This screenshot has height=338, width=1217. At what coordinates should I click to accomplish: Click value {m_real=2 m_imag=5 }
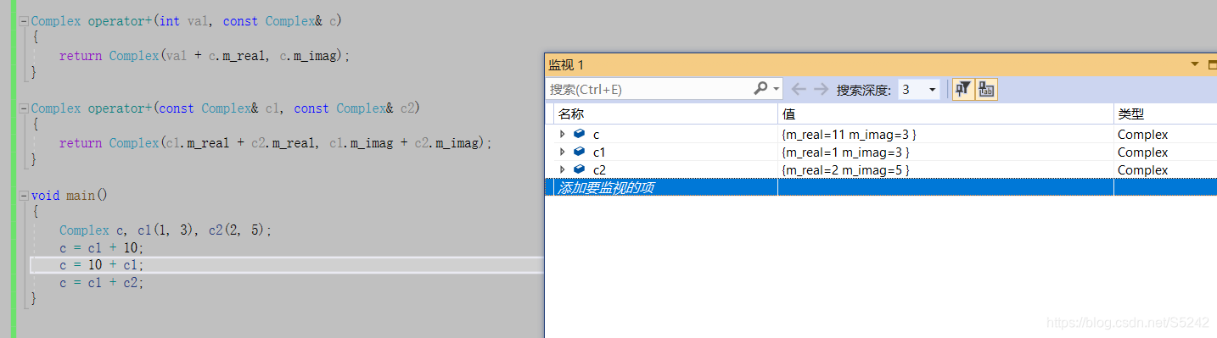844,170
